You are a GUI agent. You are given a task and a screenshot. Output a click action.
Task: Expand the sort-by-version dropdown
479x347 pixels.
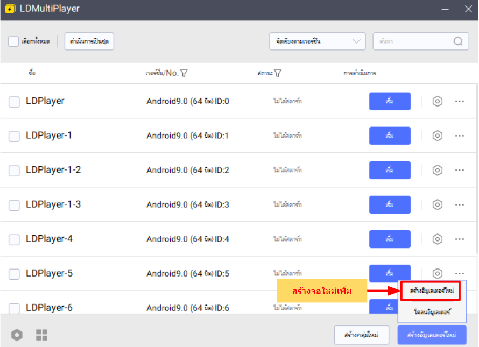click(x=318, y=41)
